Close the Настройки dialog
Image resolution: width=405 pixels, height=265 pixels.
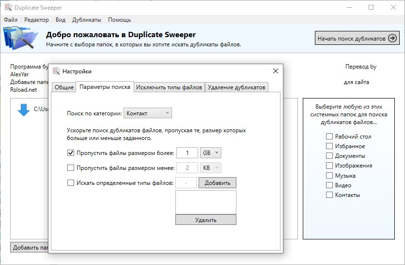click(276, 71)
